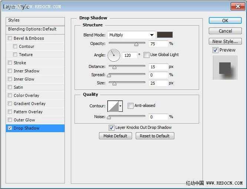The width and height of the screenshot is (247, 189).
Task: Enable the Pattern Overlay checkbox
Action: tap(10, 112)
